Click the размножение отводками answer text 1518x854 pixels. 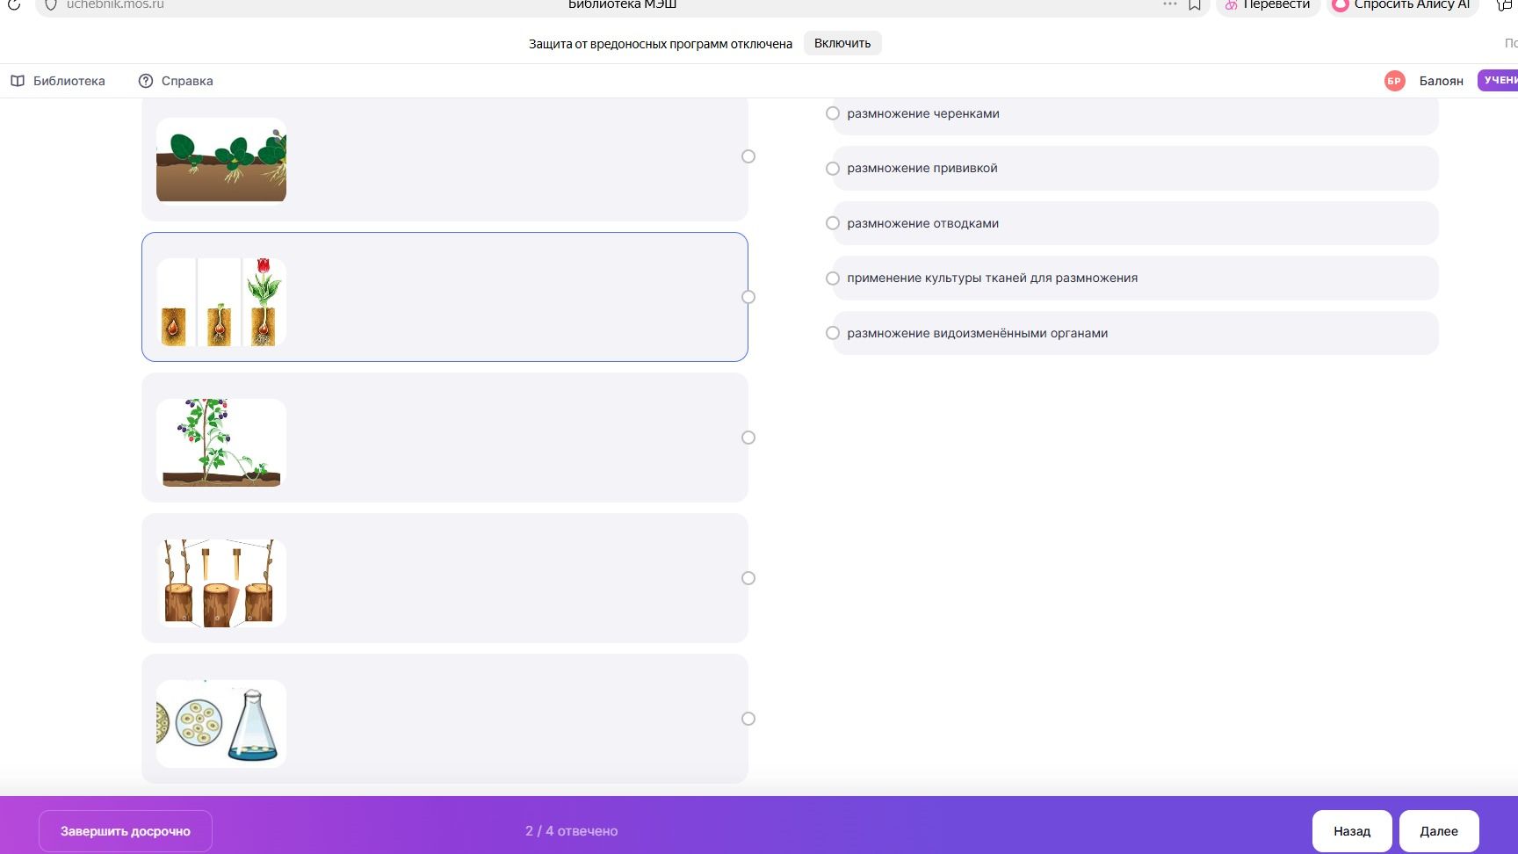[923, 223]
